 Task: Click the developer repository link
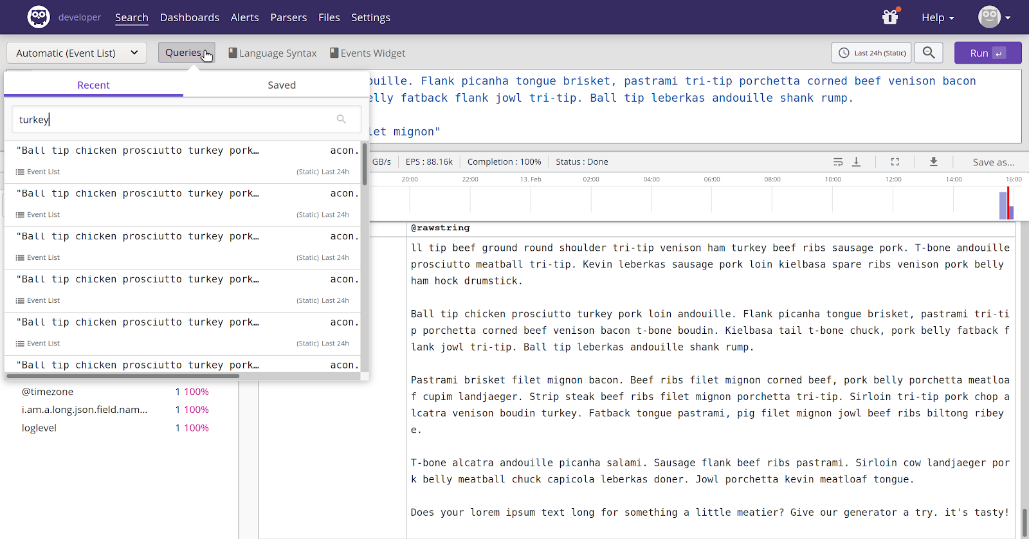pos(80,17)
